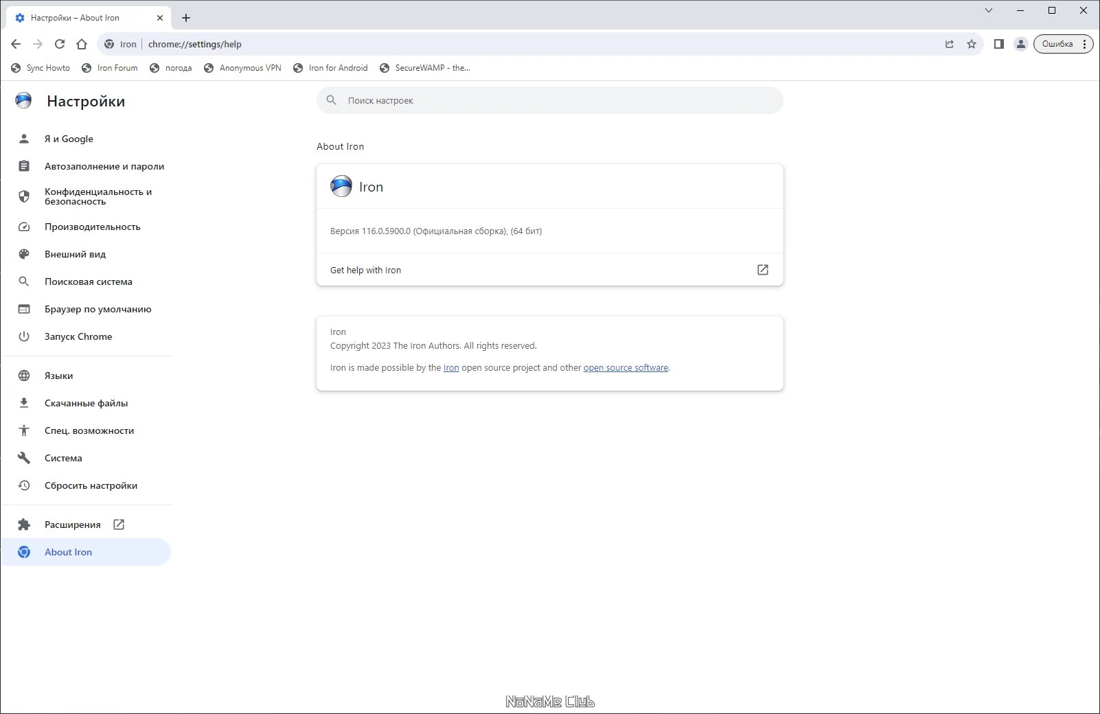Select the Настройки – About Iron tab
Screen dimensions: 1100x714
coord(88,18)
